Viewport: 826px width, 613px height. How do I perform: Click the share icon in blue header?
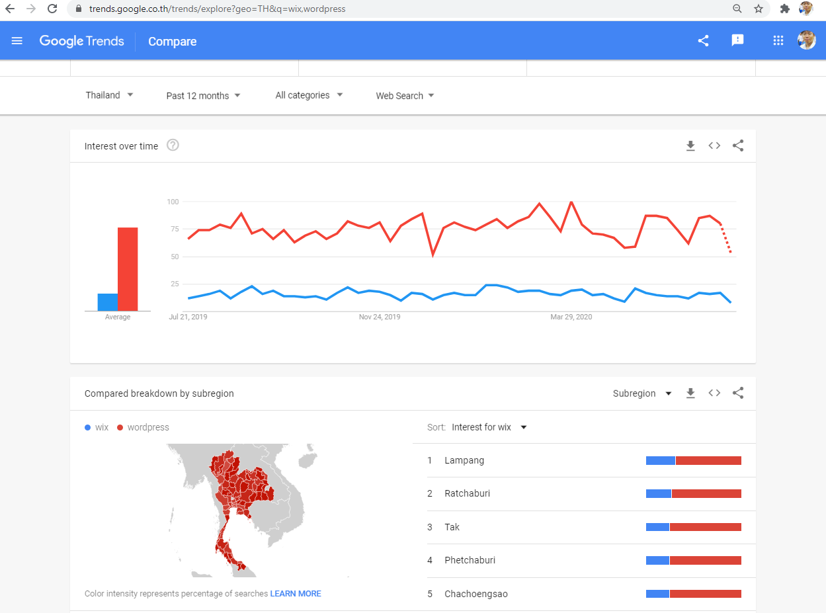(703, 41)
